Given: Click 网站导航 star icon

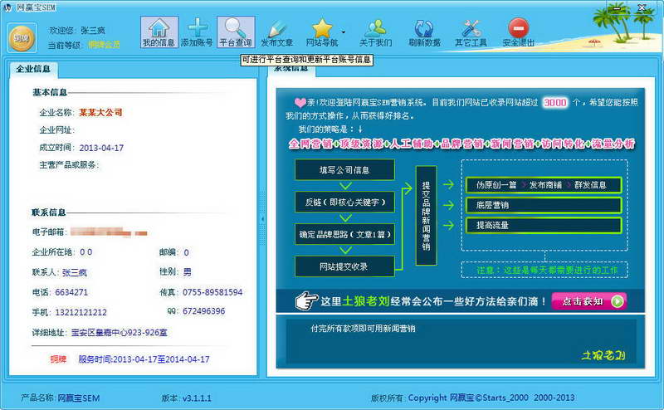Looking at the screenshot, I should tap(322, 32).
